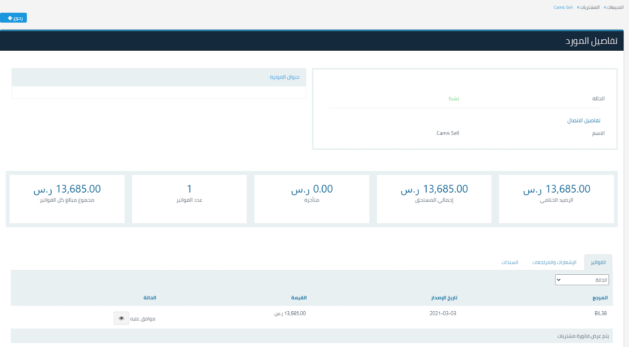This screenshot has height=347, width=629.
Task: Click the eye icon for invoice BIL38
Action: tap(121, 318)
